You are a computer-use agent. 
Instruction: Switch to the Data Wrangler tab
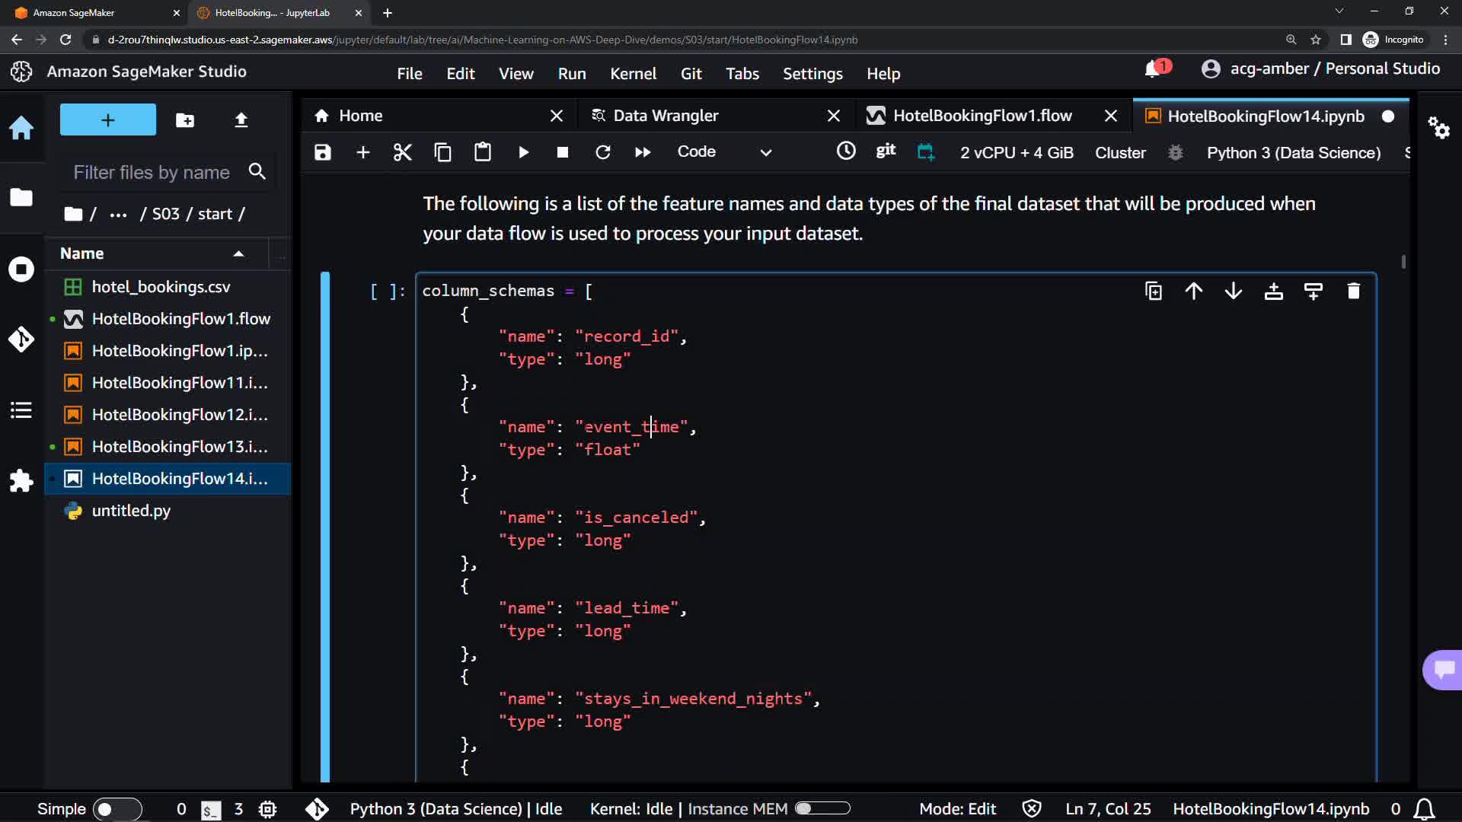coord(666,116)
